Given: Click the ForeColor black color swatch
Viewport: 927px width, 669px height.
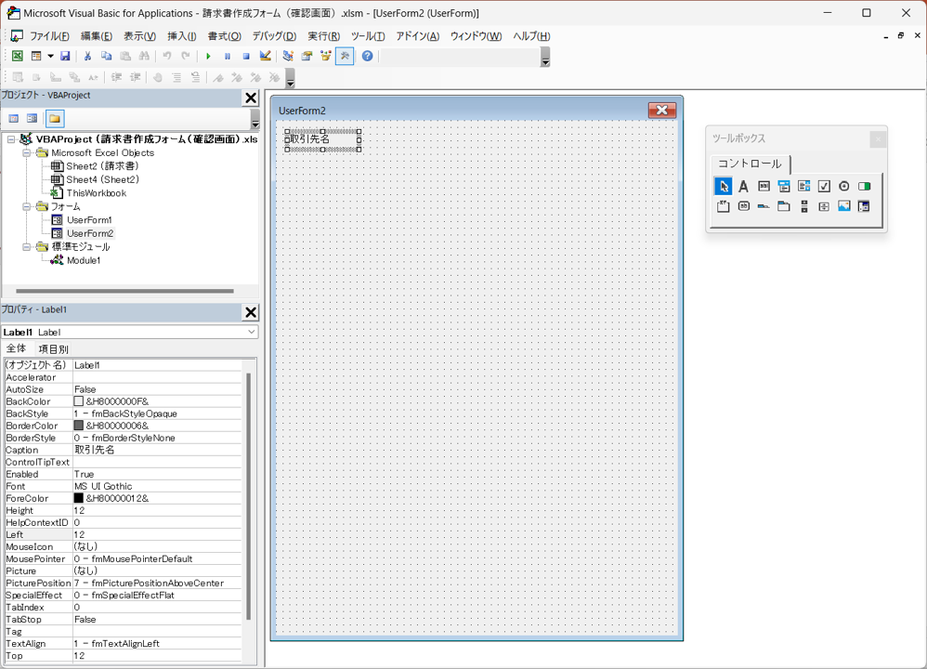Looking at the screenshot, I should (79, 498).
